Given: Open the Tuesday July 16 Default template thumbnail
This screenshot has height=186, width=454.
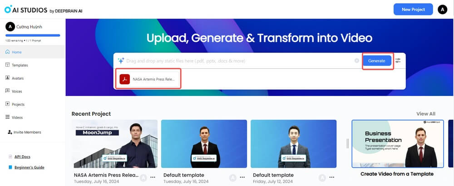Looking at the screenshot, I should tap(204, 144).
